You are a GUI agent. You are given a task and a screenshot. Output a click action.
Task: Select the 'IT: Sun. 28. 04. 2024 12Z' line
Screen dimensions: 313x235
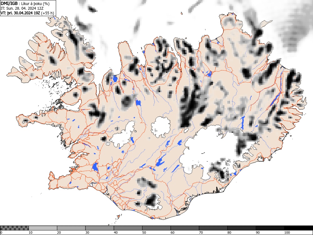tap(22, 8)
